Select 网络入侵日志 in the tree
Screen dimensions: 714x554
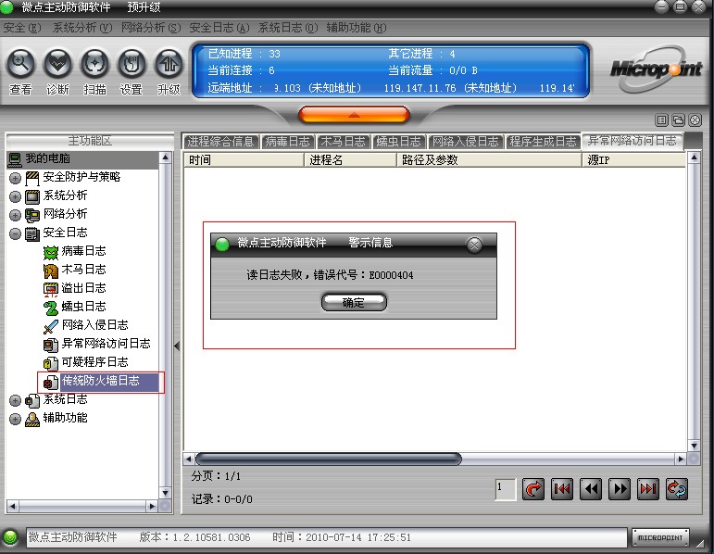[94, 325]
